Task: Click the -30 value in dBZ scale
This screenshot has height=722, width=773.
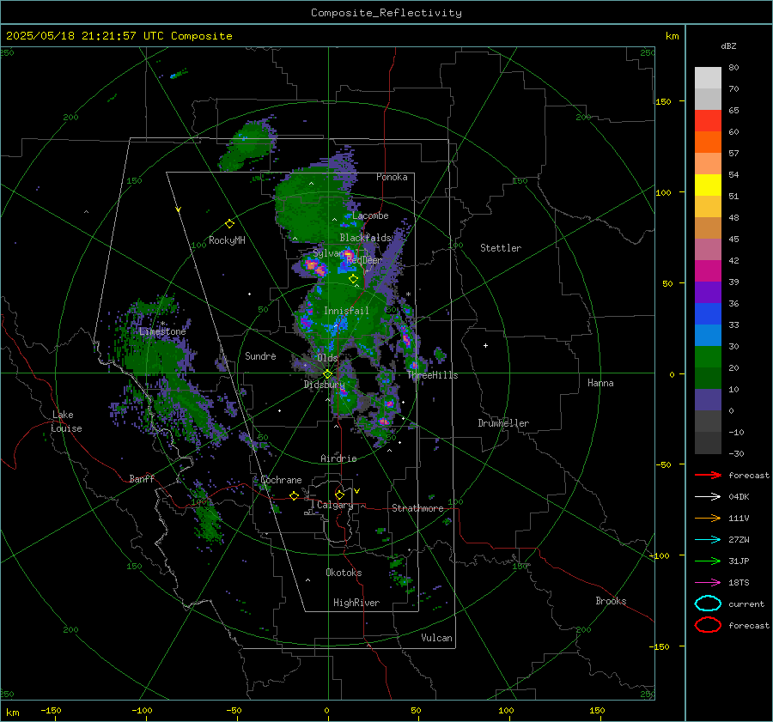Action: pos(737,454)
